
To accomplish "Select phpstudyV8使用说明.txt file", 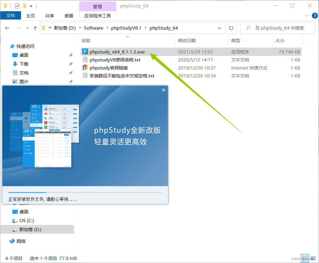I will (115, 60).
